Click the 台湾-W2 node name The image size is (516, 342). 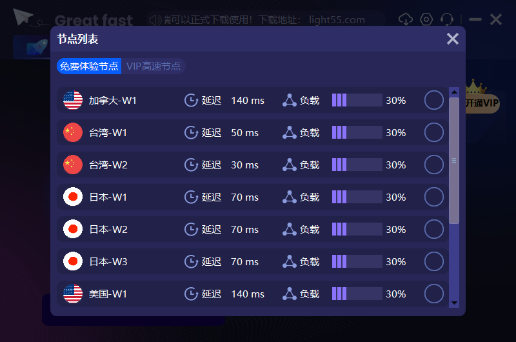pos(108,165)
